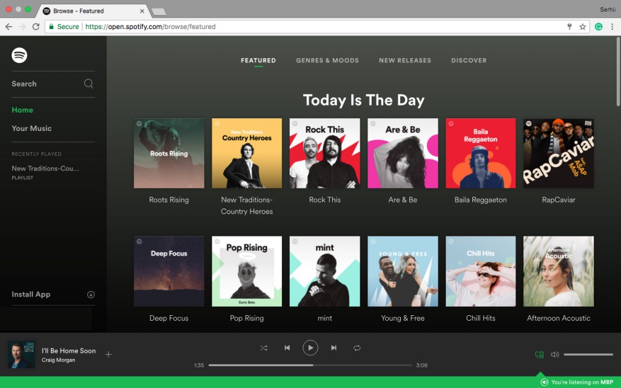The width and height of the screenshot is (621, 388).
Task: Bookmark the page with the star icon
Action: pos(583,27)
